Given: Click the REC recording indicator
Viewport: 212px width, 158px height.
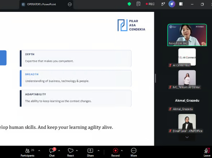Looking at the screenshot, I should click(150, 4).
